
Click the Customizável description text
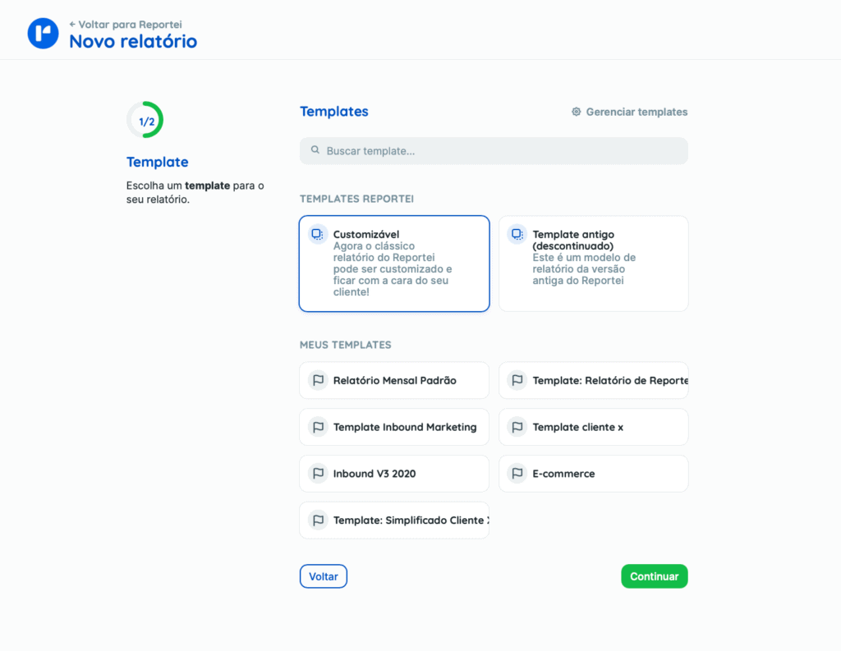[x=393, y=269]
